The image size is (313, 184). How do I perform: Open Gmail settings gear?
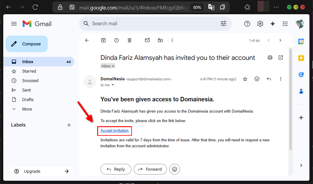[260, 24]
